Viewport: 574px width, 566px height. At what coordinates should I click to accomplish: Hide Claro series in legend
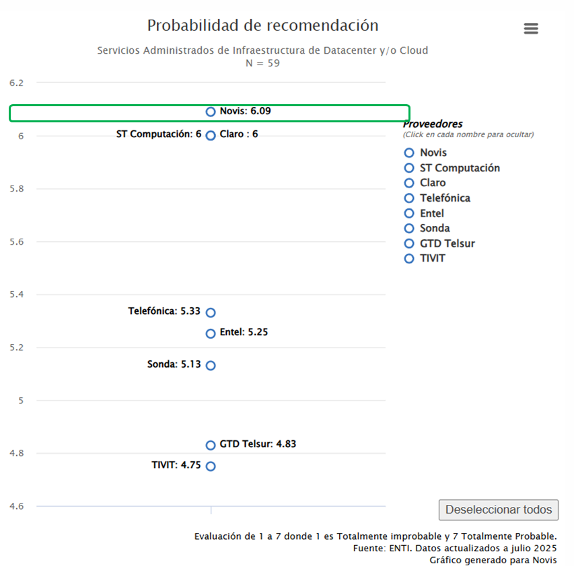[432, 183]
